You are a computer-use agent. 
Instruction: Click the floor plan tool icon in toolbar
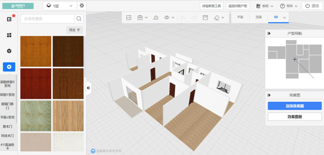(129, 17)
